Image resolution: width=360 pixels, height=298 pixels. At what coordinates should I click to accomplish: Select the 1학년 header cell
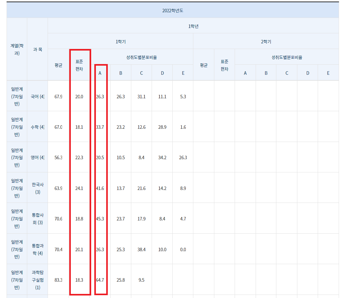coord(193,26)
